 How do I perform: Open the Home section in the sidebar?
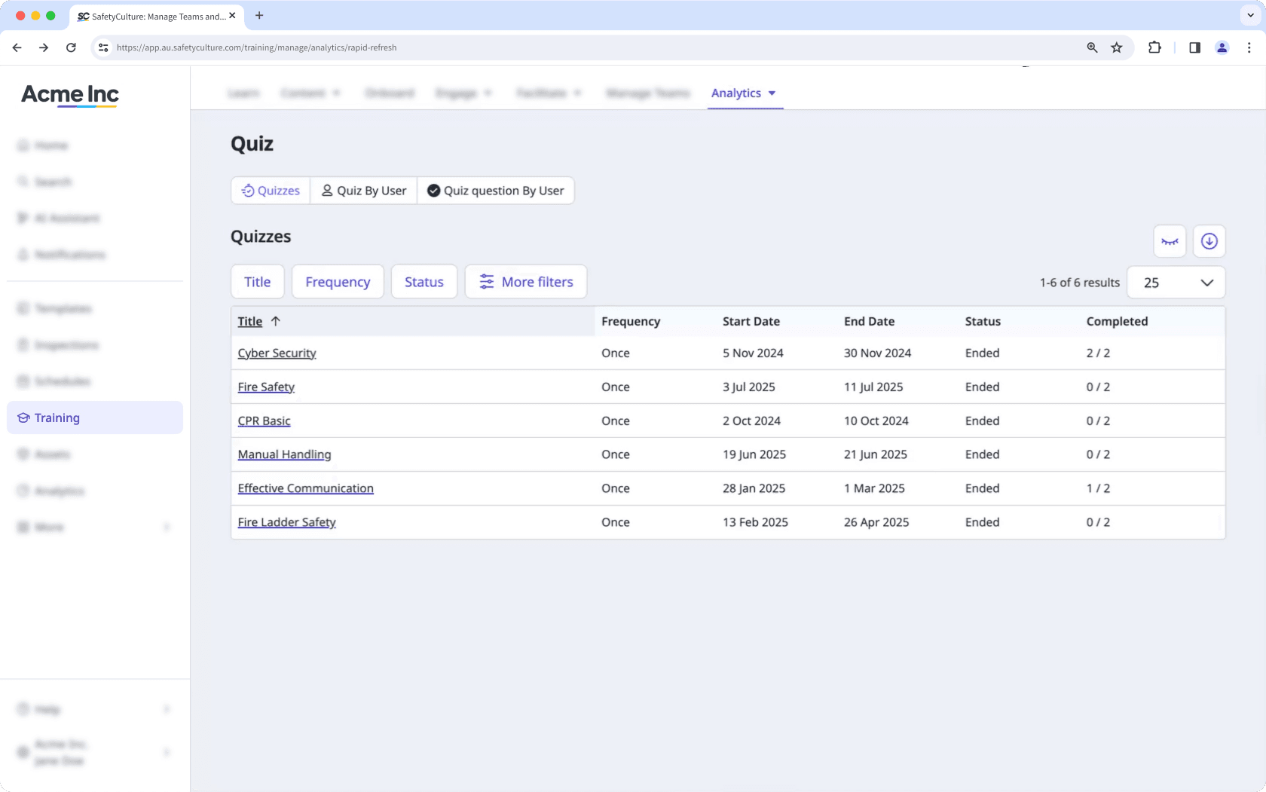[x=51, y=145]
